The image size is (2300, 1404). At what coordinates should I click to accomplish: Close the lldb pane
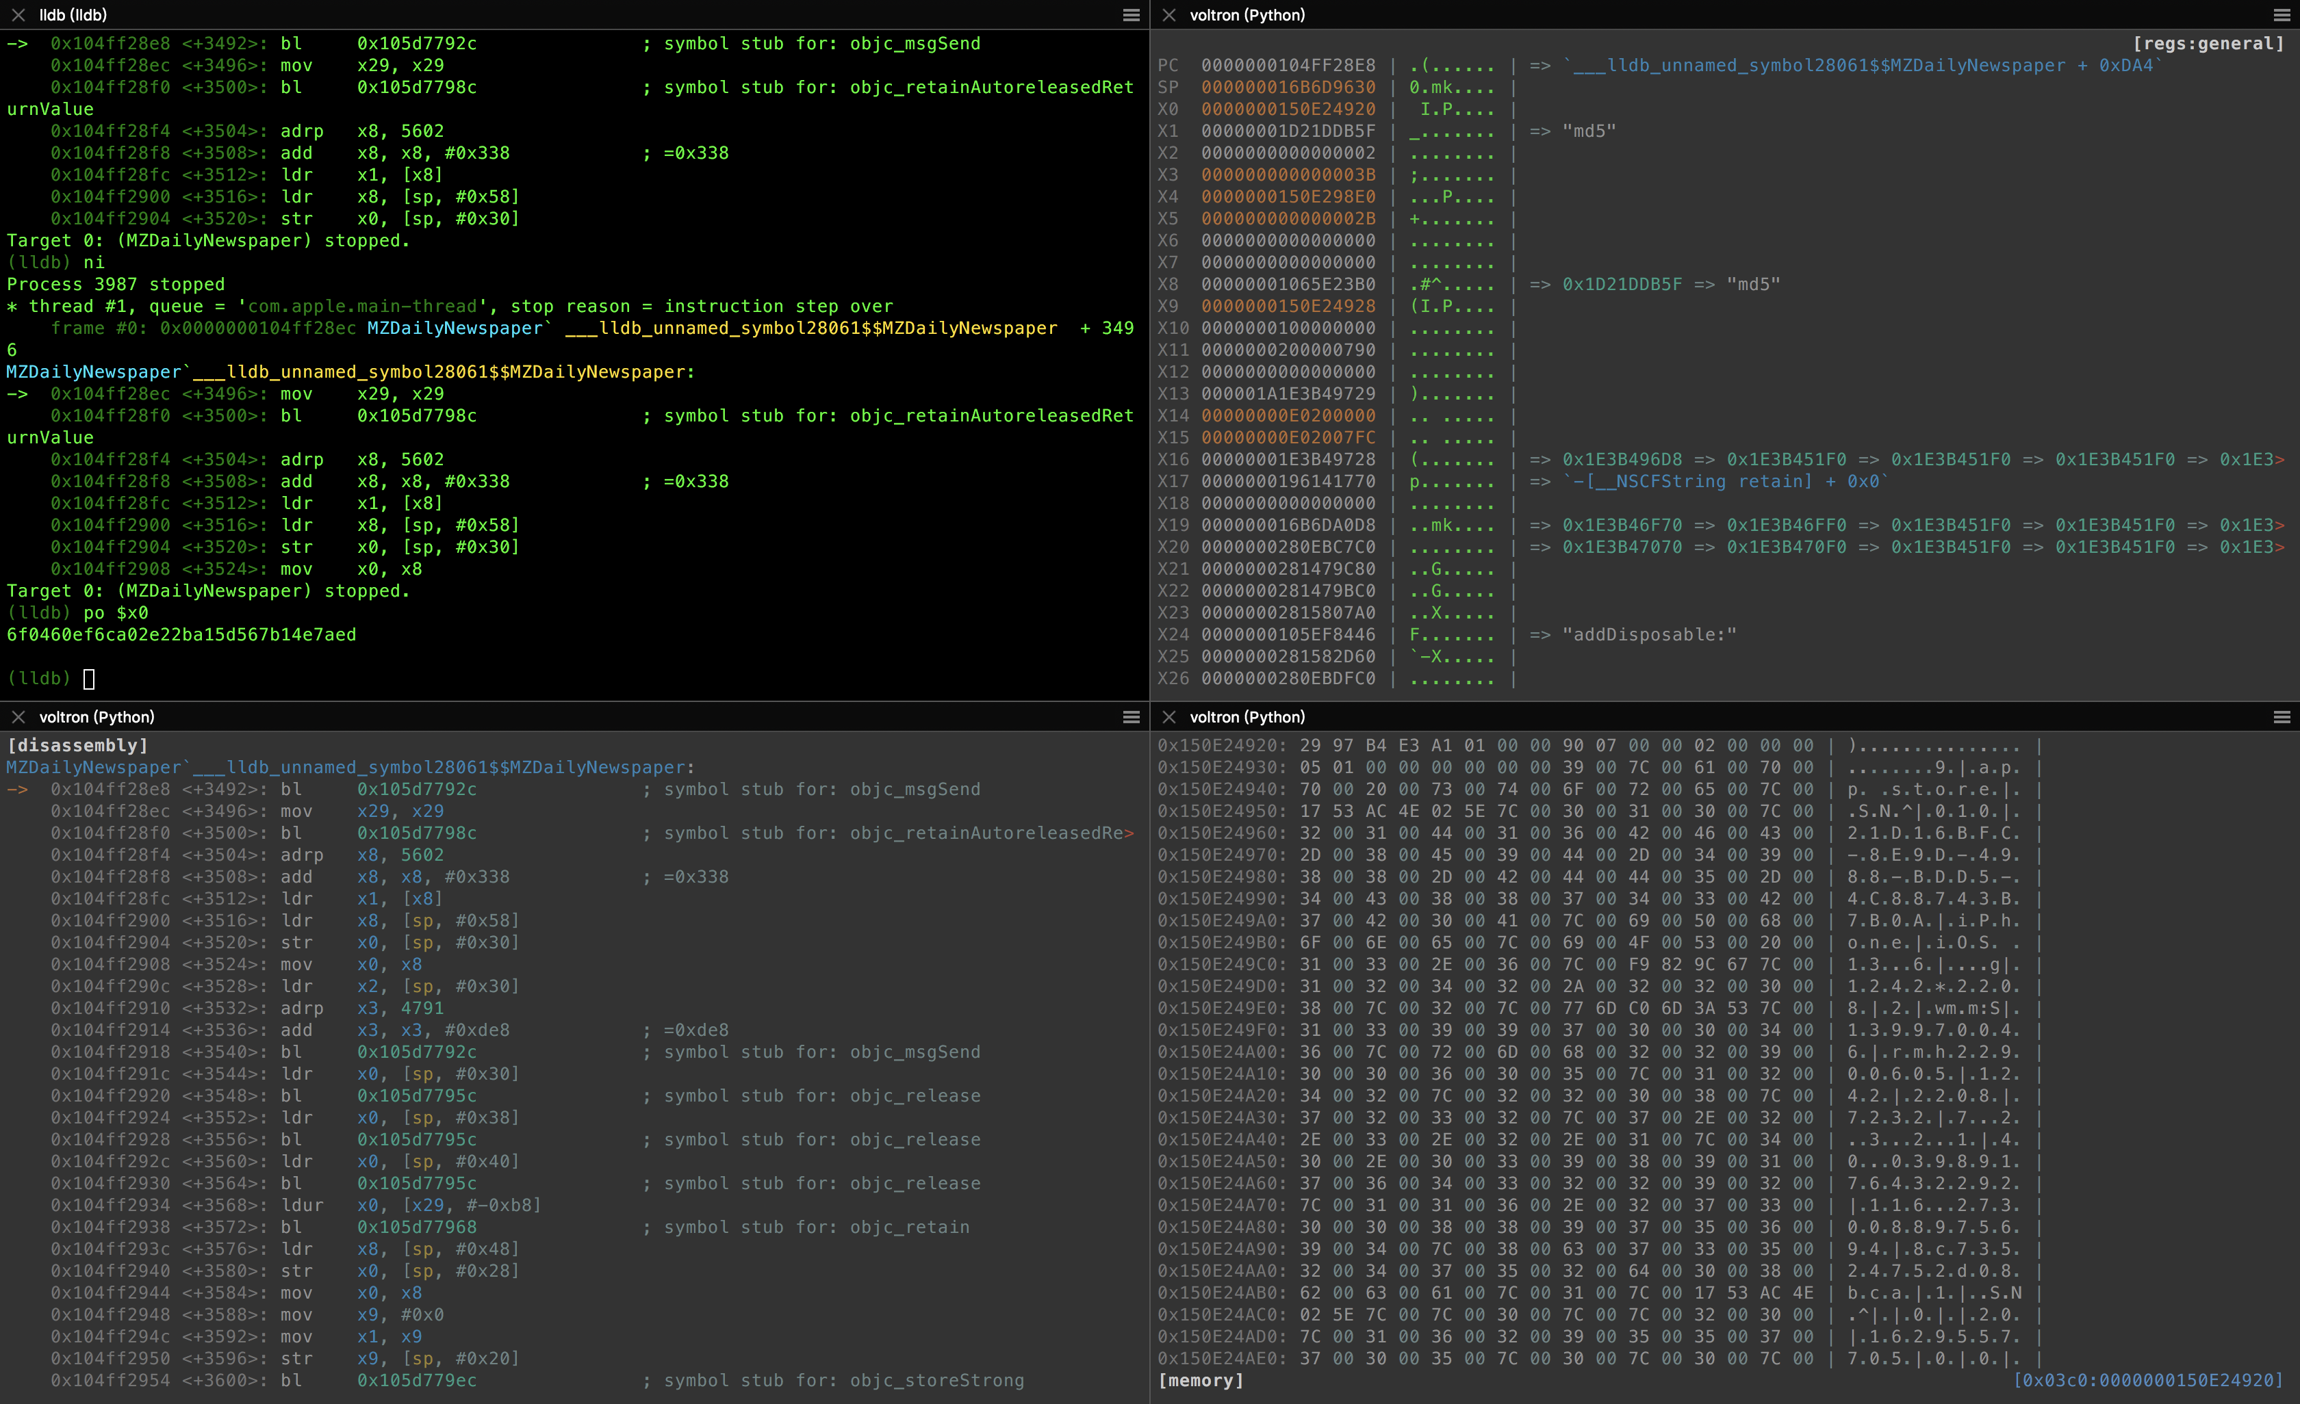[18, 15]
